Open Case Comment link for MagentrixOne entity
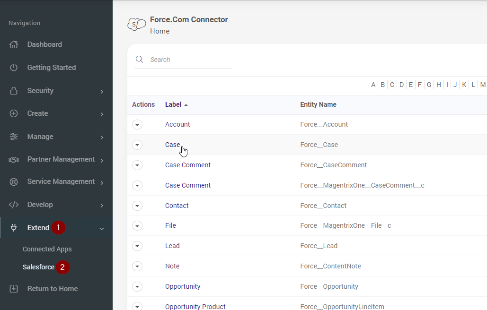487x310 pixels. (187, 185)
